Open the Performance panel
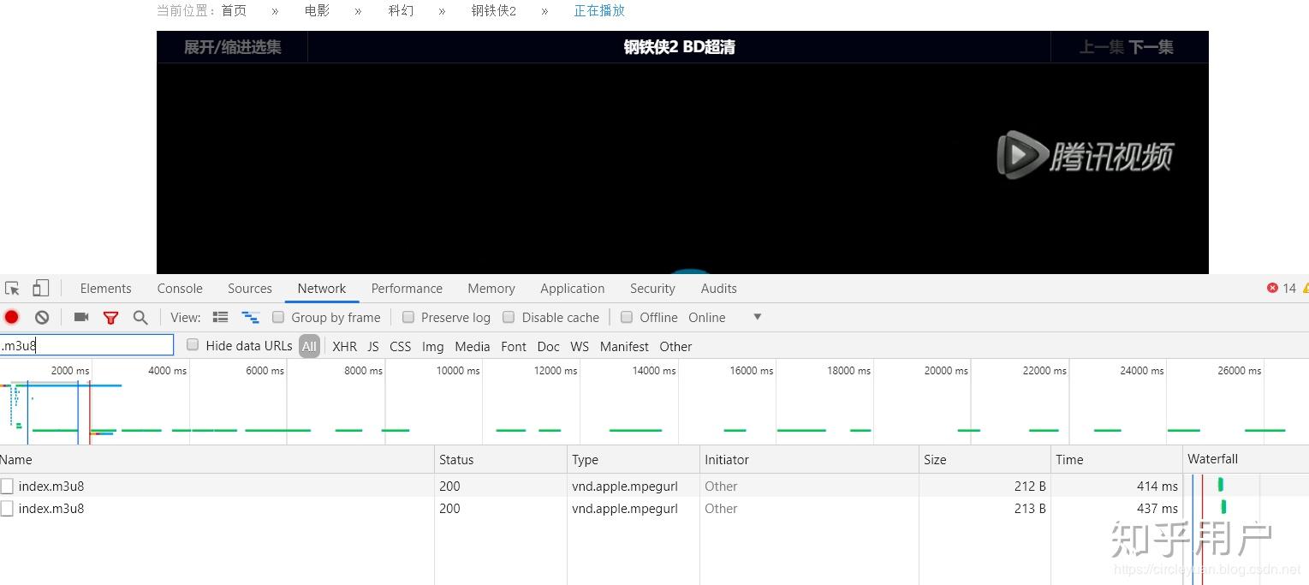This screenshot has height=585, width=1309. (407, 288)
